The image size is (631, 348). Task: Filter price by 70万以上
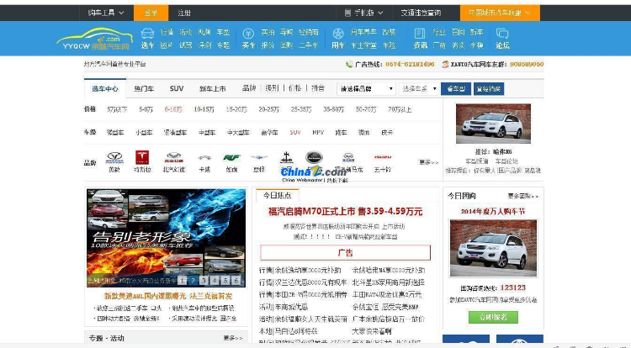click(400, 109)
